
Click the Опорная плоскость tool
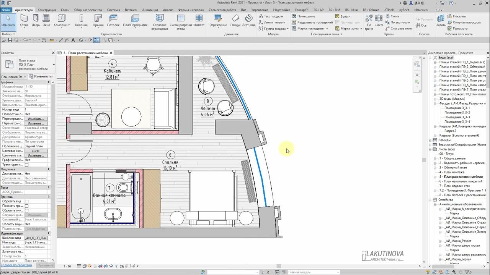(464, 23)
